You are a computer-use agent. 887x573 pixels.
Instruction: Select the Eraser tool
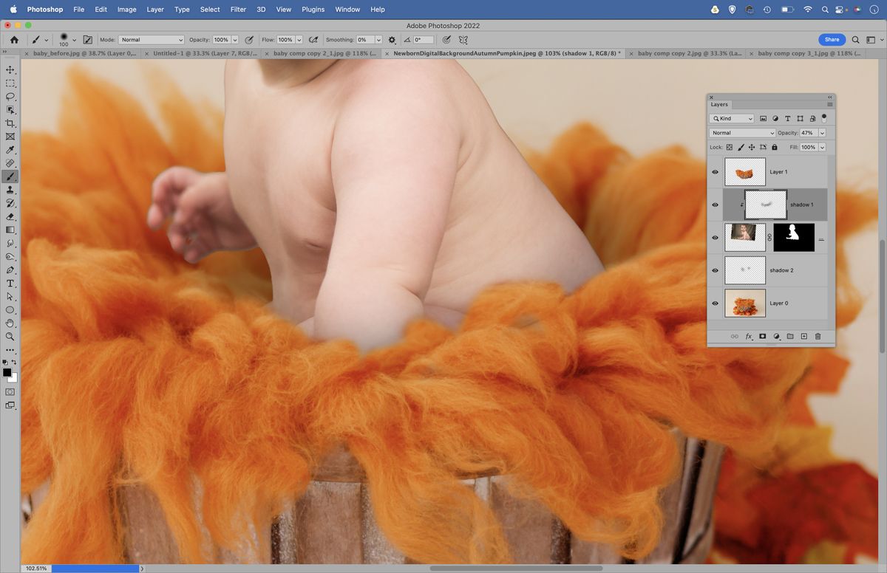click(x=10, y=216)
